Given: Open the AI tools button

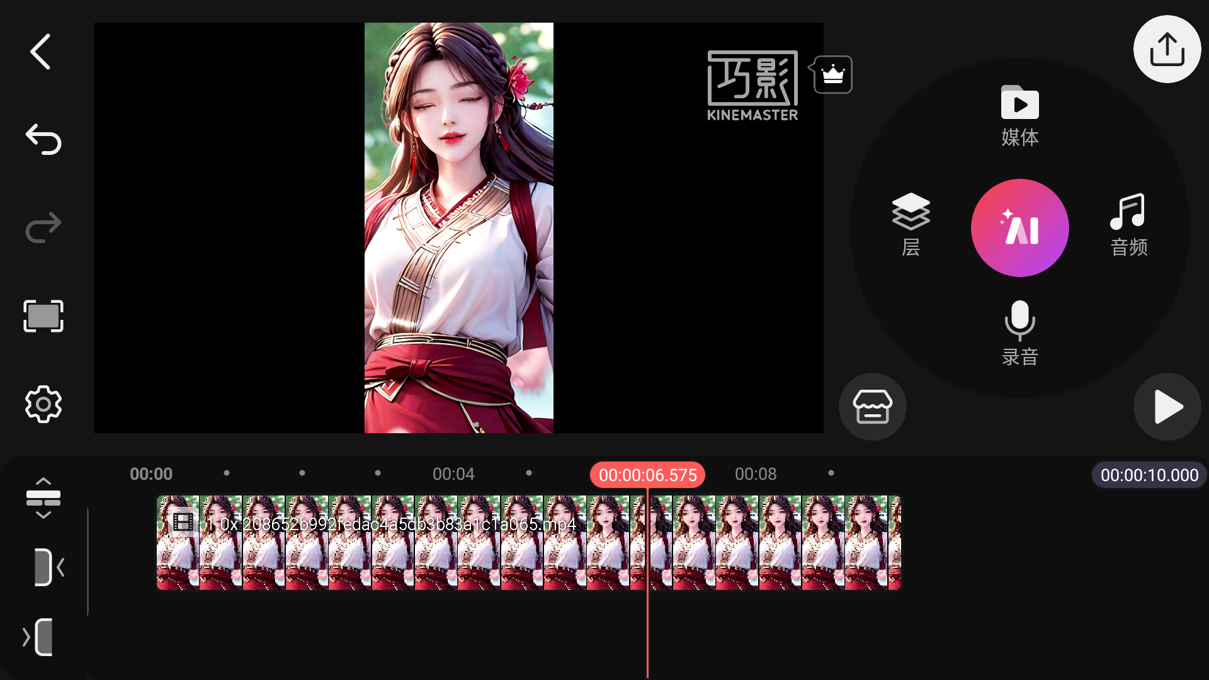Looking at the screenshot, I should coord(1020,228).
